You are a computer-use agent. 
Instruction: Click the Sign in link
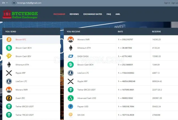[167, 3]
